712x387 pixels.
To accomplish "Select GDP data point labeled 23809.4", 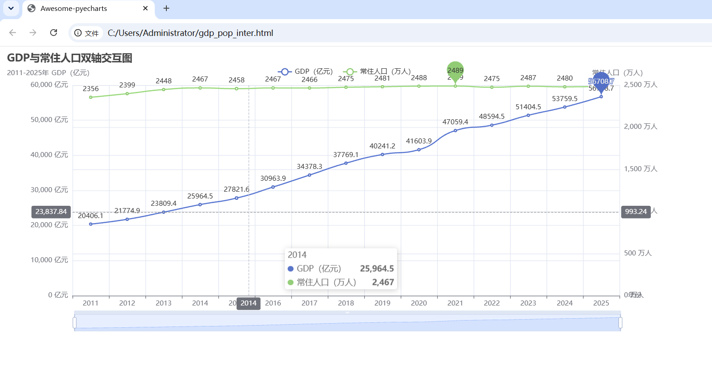I will pyautogui.click(x=164, y=212).
